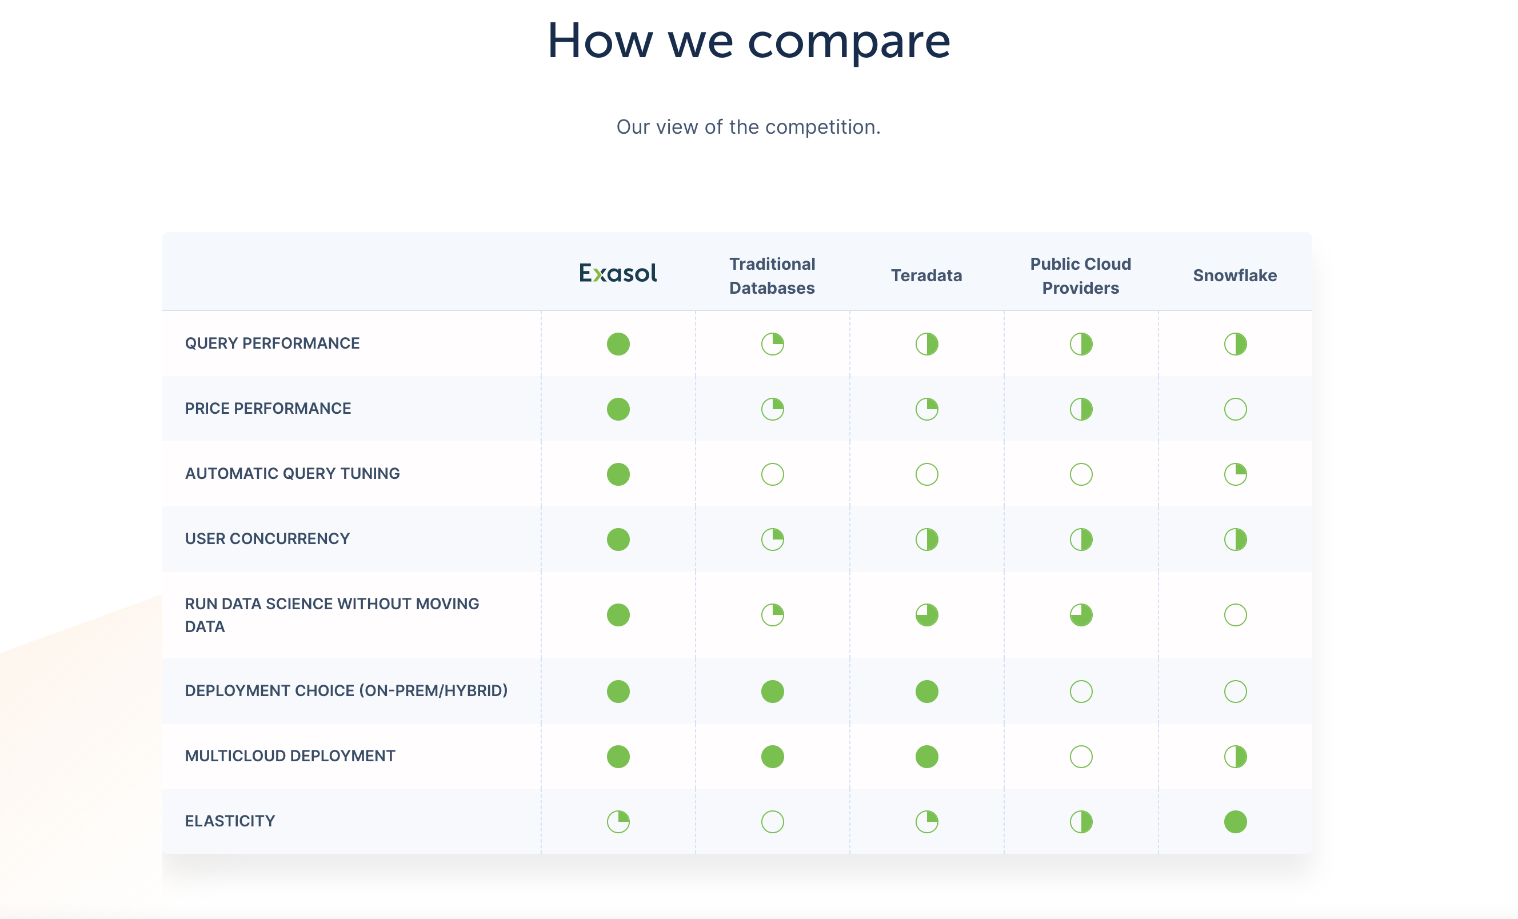Click Public Cloud empty circle for Deployment Choice
Image resolution: width=1518 pixels, height=919 pixels.
[x=1081, y=691]
